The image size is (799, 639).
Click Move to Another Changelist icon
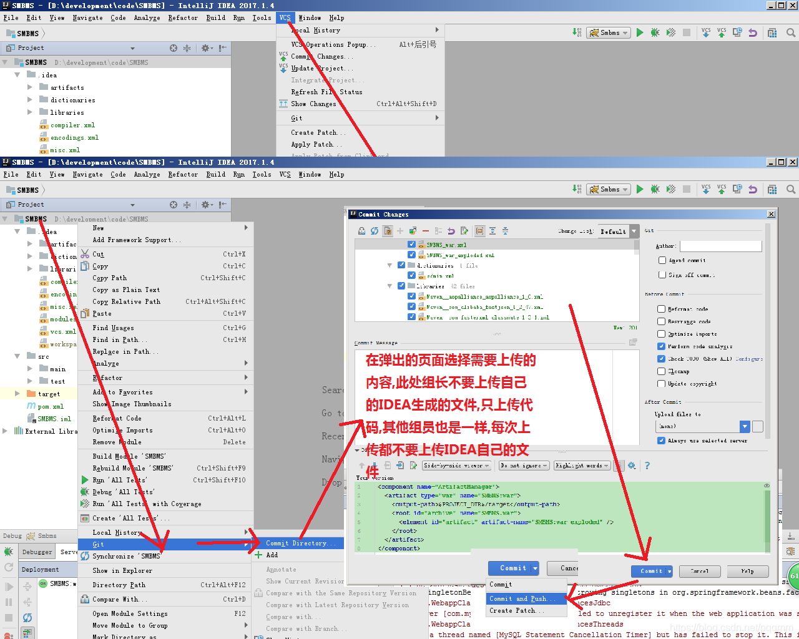[x=413, y=231]
